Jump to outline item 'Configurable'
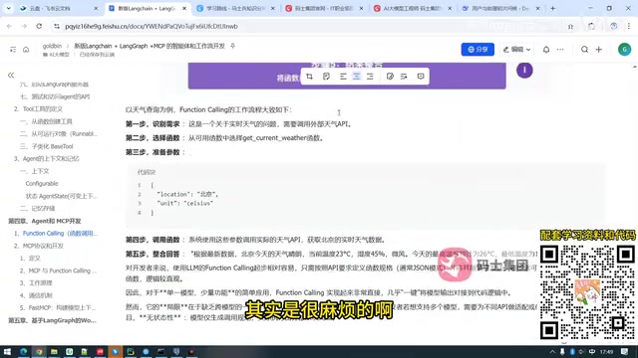The image size is (638, 358). click(x=42, y=183)
